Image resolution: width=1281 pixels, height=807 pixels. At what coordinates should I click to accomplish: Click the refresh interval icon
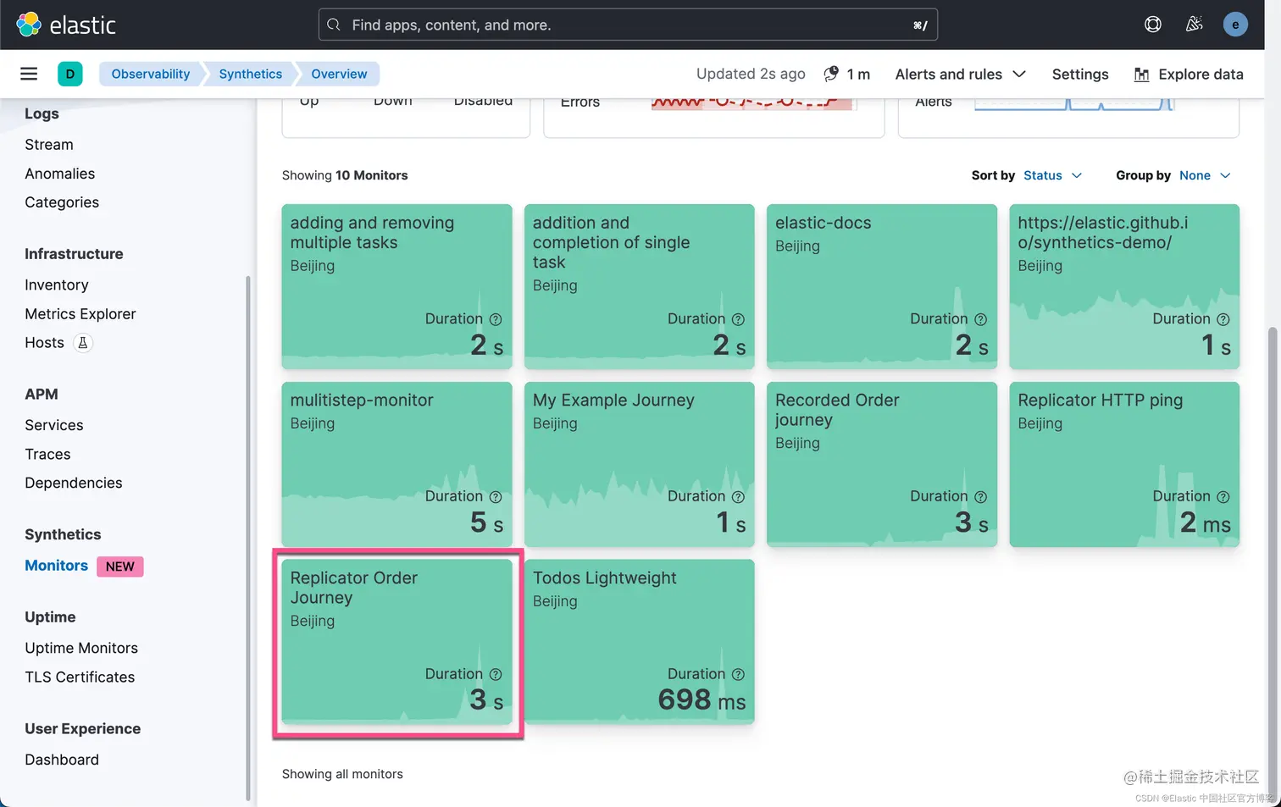831,74
